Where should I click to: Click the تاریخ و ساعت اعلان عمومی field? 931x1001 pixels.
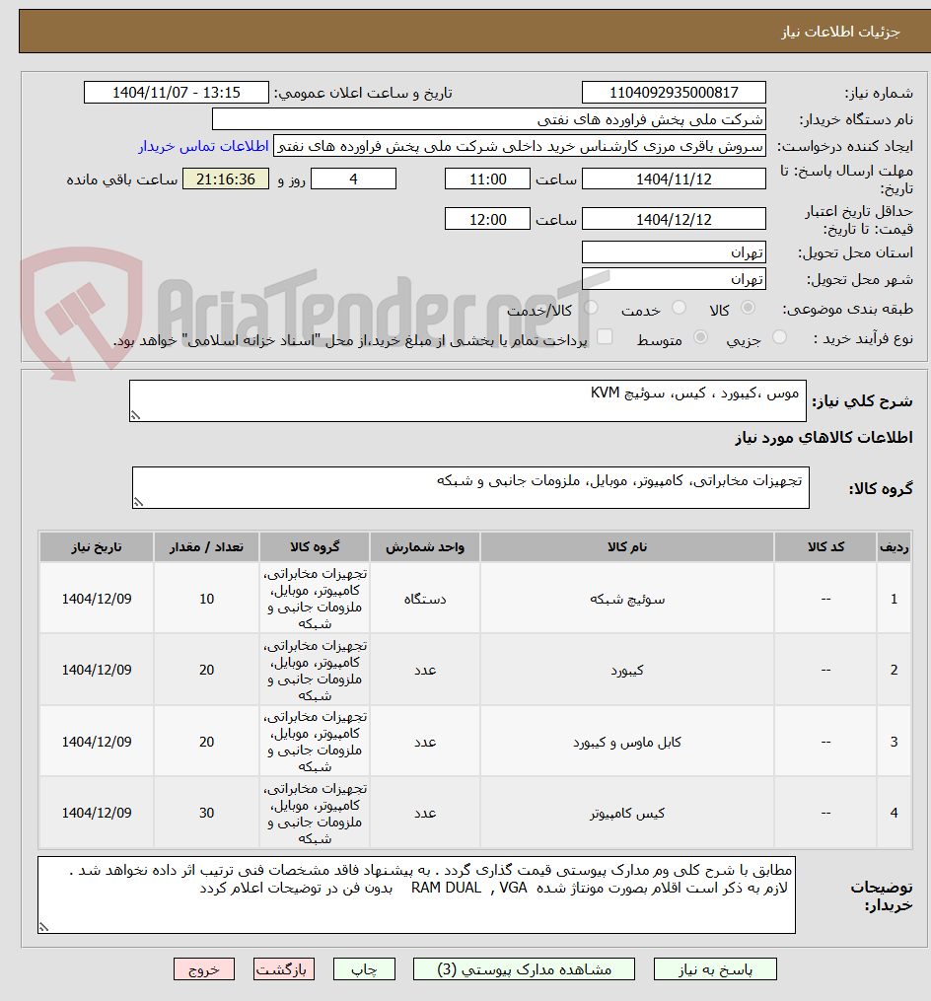pos(177,93)
